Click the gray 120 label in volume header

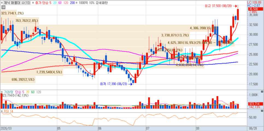coord(39,92)
